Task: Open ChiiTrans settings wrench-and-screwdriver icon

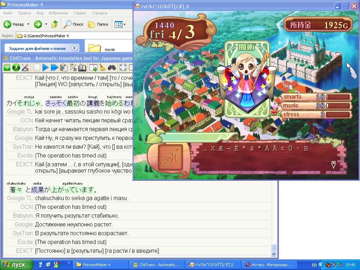Action: 25,67
